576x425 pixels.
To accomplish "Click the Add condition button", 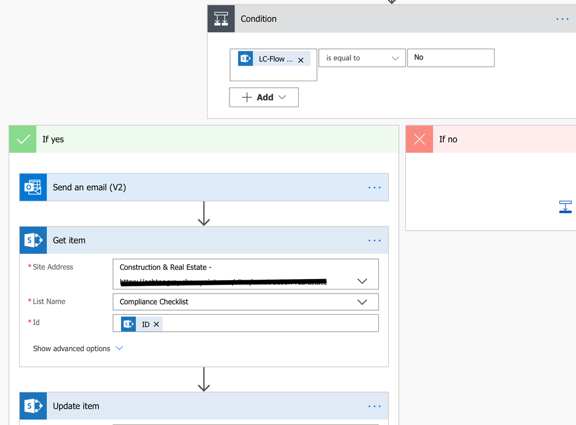I will click(263, 97).
